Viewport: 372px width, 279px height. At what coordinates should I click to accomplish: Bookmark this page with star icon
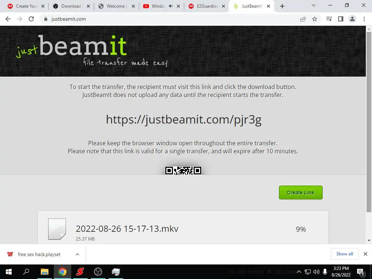315,19
